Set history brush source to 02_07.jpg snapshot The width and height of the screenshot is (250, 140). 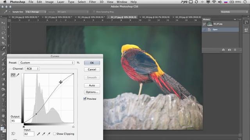(x=204, y=24)
